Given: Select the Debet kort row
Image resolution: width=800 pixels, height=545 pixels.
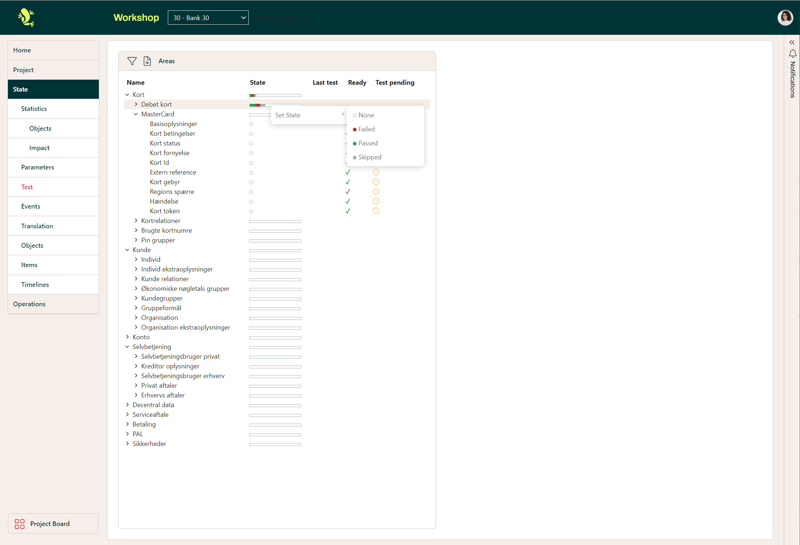Looking at the screenshot, I should point(156,104).
